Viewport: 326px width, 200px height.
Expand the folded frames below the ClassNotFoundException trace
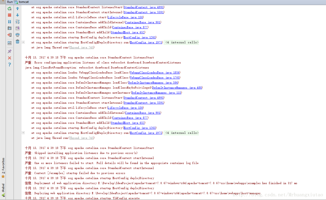pyautogui.click(x=23, y=133)
